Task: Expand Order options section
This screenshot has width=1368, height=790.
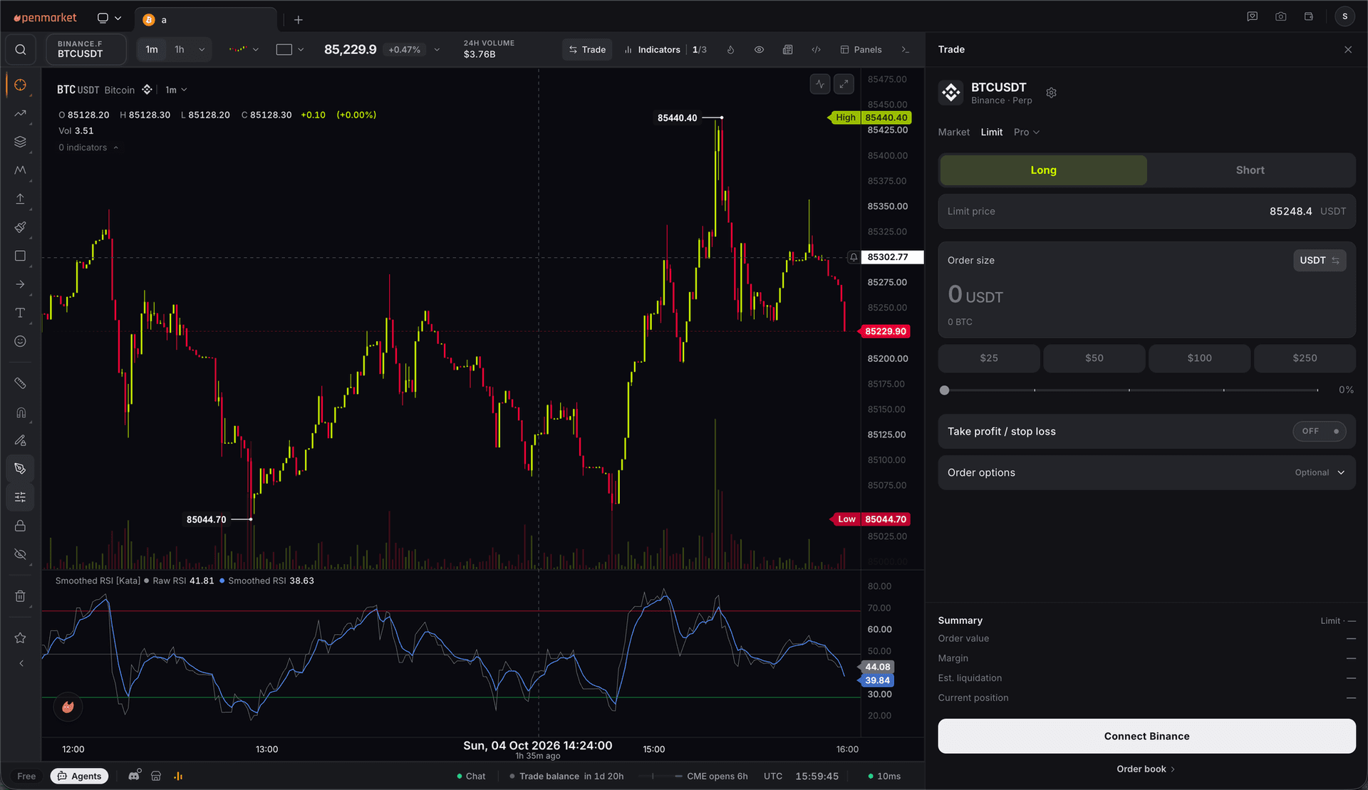Action: click(x=1146, y=472)
